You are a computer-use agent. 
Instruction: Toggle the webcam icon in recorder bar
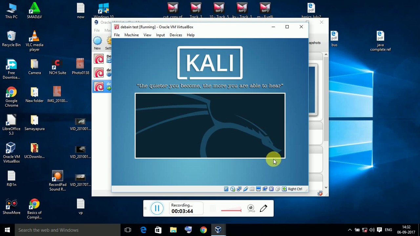[x=251, y=208]
